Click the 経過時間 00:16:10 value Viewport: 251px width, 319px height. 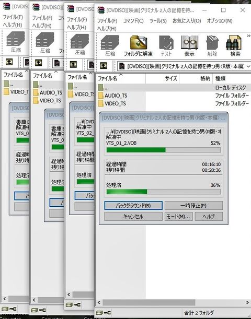click(x=211, y=164)
